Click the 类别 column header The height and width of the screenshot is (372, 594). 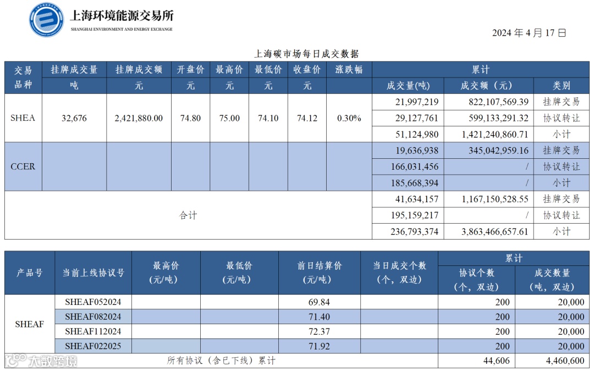point(562,86)
